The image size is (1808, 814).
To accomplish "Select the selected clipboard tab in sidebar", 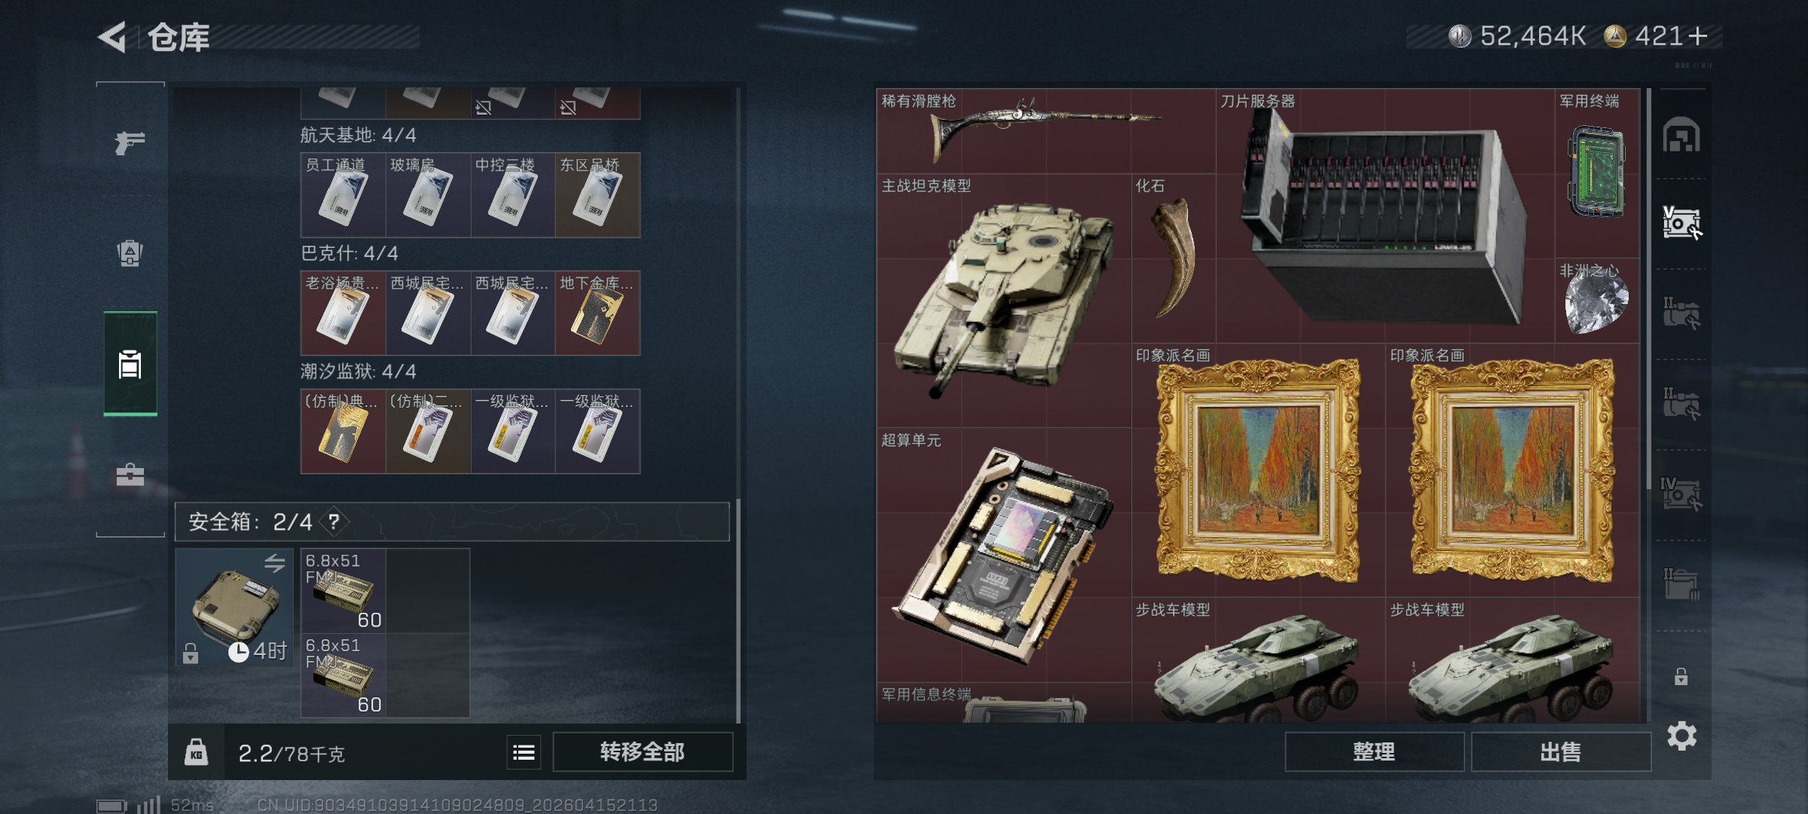I will [130, 364].
